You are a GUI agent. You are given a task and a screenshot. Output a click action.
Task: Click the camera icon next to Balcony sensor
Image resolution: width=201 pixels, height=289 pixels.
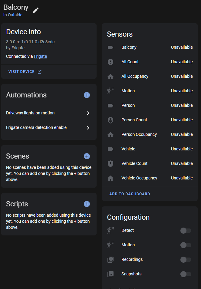click(110, 48)
